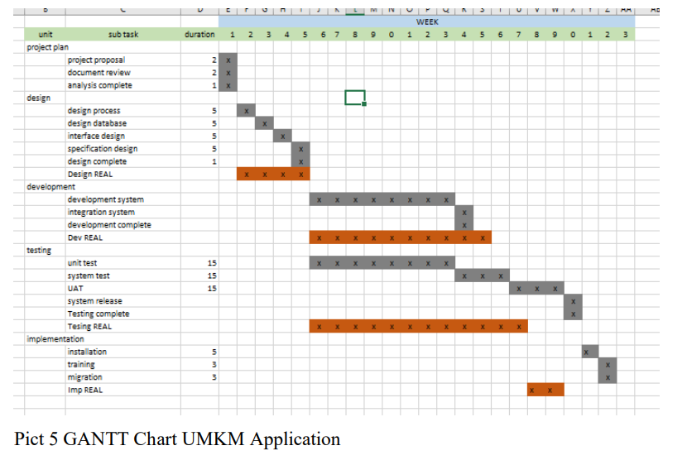
Task: Click the gray bar in unit test row
Action: [x=382, y=263]
